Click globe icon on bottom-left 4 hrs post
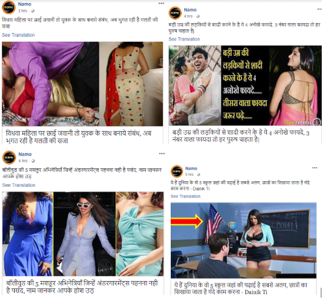Image resolution: width=322 pixels, height=300 pixels. (33, 161)
